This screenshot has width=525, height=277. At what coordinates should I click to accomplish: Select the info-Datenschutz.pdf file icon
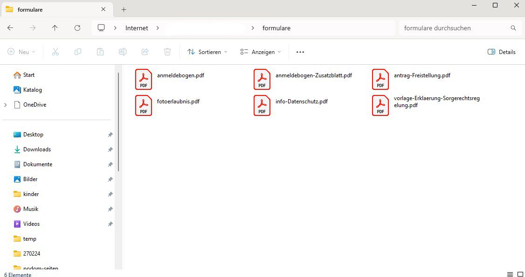pos(262,105)
